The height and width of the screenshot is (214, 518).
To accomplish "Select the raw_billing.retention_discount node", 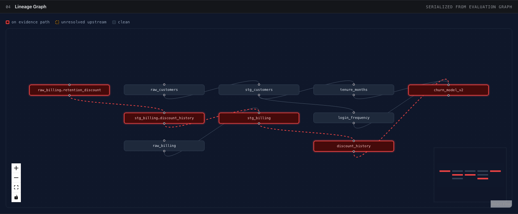I will [x=69, y=90].
